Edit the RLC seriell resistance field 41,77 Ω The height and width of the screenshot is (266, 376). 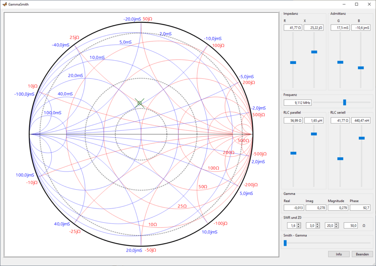point(340,121)
